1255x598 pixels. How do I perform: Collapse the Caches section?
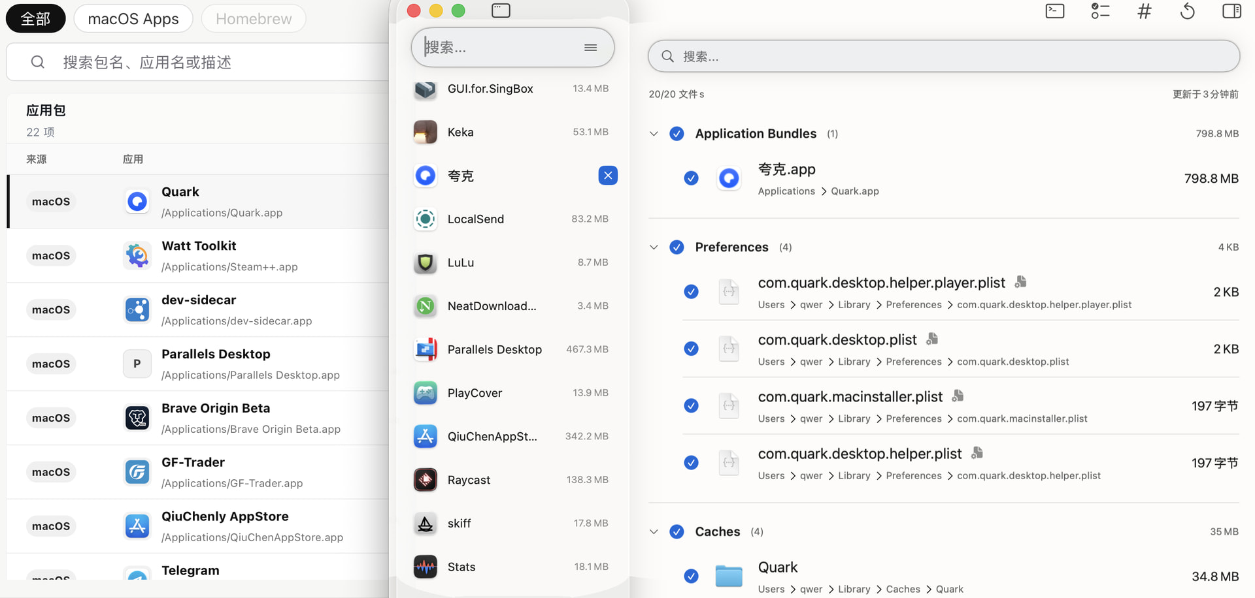[654, 532]
